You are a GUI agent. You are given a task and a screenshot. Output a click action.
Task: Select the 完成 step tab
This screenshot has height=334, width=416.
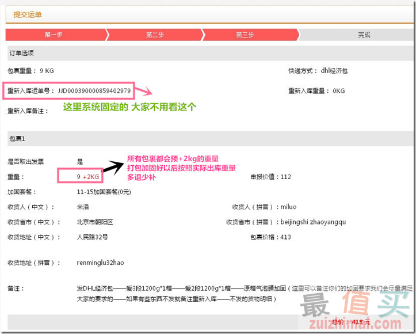coord(357,35)
